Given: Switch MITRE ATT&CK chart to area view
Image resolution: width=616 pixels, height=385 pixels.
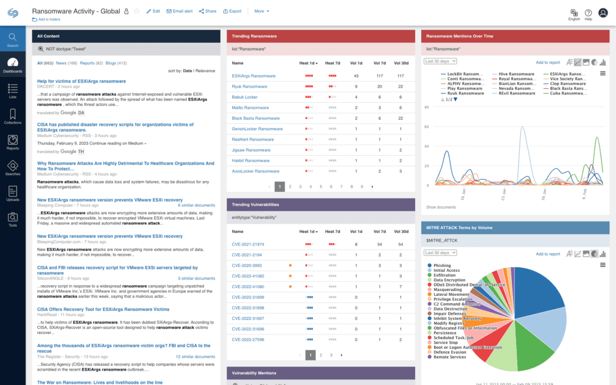Looking at the screenshot, I should pyautogui.click(x=586, y=254).
